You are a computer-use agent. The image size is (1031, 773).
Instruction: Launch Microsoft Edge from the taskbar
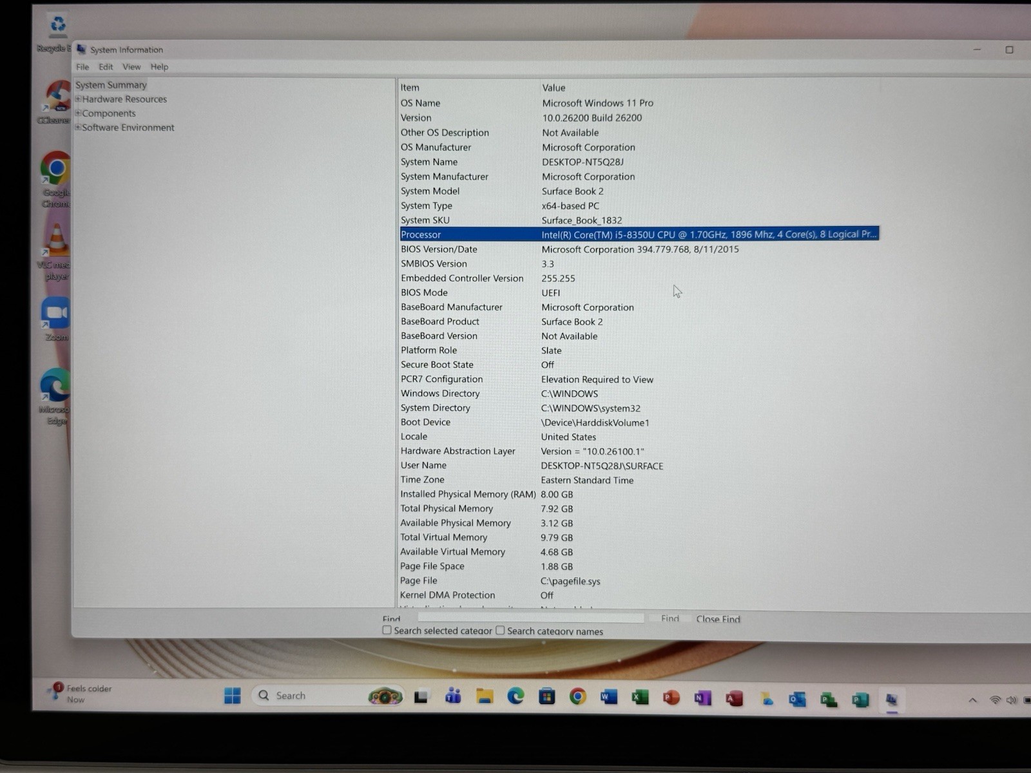click(515, 696)
